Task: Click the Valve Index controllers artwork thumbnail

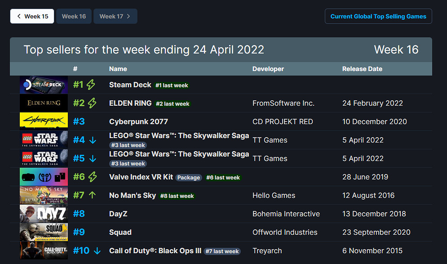Action: click(43, 176)
